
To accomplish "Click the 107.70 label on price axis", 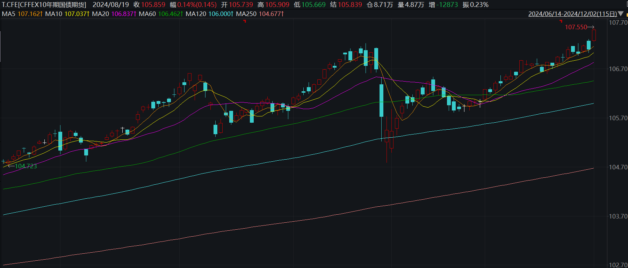I will tap(618, 23).
